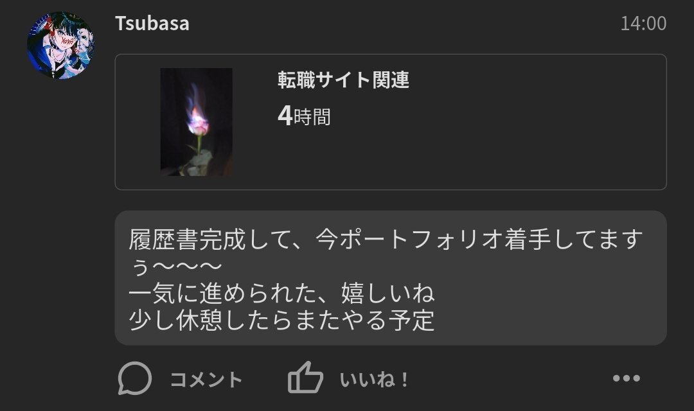Open the three-dot more options menu
This screenshot has width=694, height=411.
[627, 378]
